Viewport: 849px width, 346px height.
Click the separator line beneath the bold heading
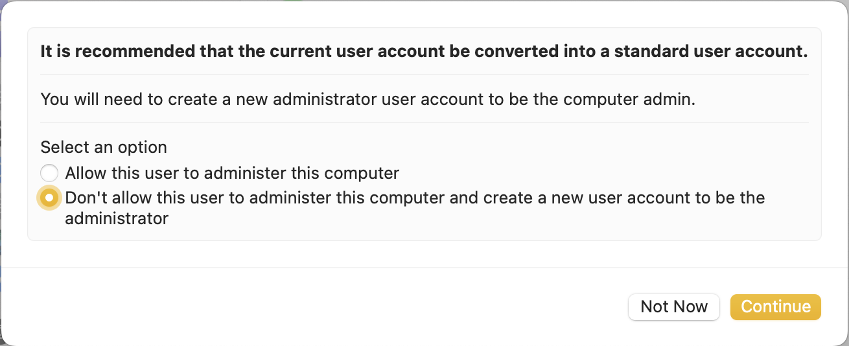click(x=425, y=75)
